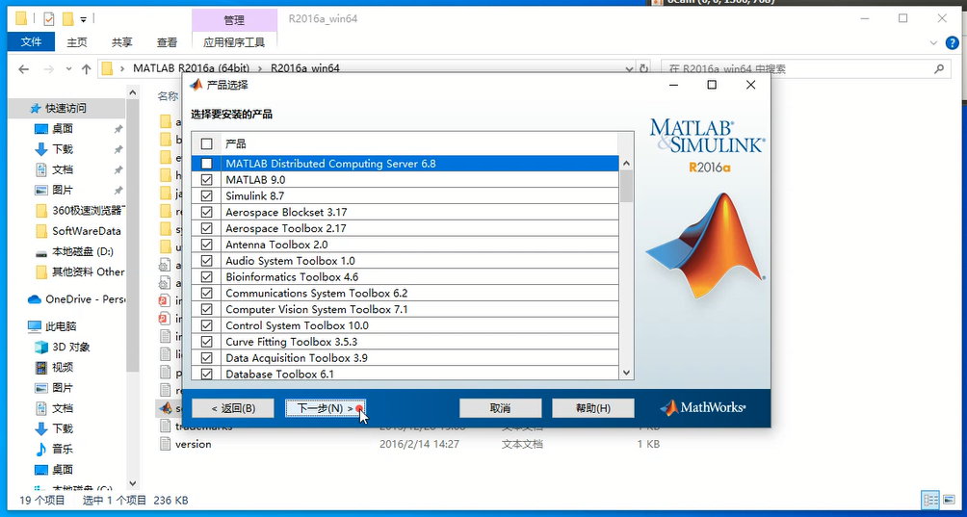Click the 名称 column header
Image resolution: width=967 pixels, height=517 pixels.
tap(168, 95)
